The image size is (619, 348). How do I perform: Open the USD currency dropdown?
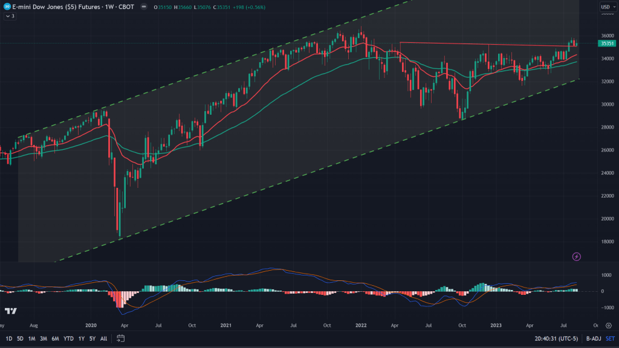click(606, 7)
